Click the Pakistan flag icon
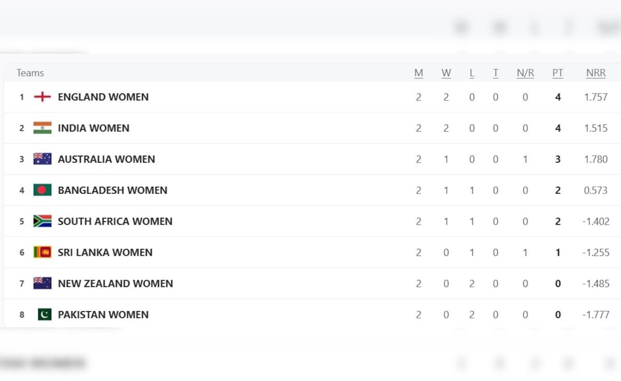621x381 pixels. 45,314
